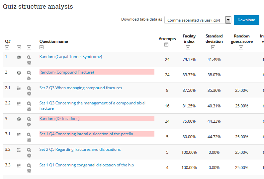Screen dimensions: 264x179
Task: Click attempts value 4 in row 3.3
Action: point(167,168)
